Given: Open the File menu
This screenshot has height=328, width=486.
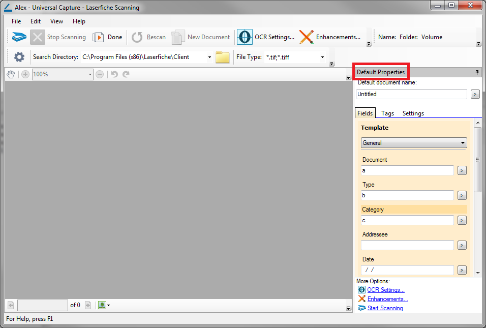Looking at the screenshot, I should point(16,21).
